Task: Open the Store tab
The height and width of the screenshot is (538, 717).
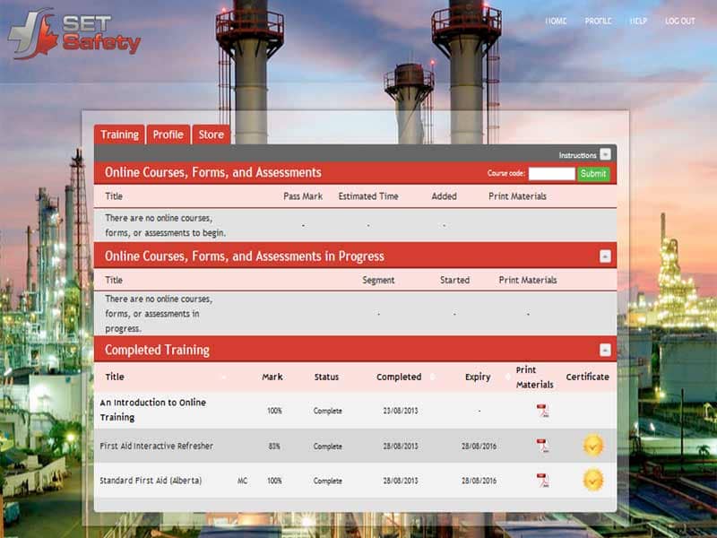Action: point(211,134)
